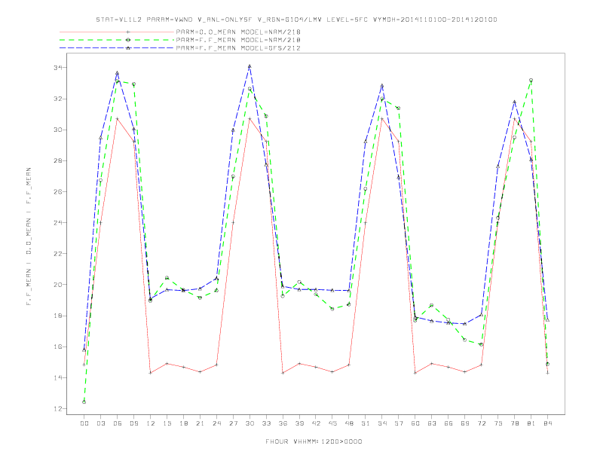Image resolution: width=597 pixels, height=461 pixels.
Task: Click x-axis hour label 42
Action: click(316, 423)
